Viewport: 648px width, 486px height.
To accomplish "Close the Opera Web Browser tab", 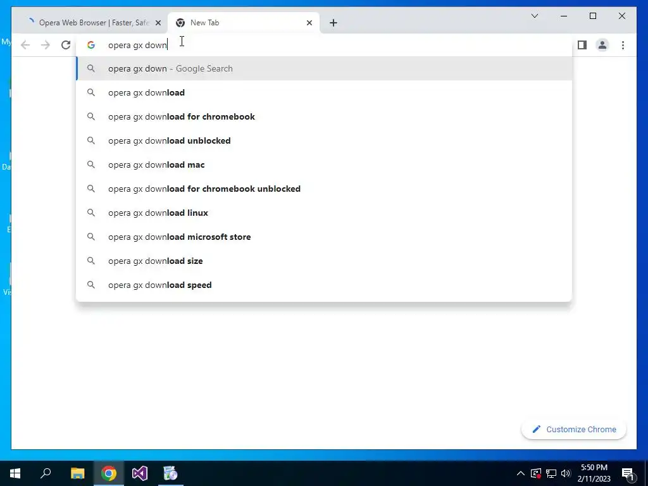I will 158,23.
